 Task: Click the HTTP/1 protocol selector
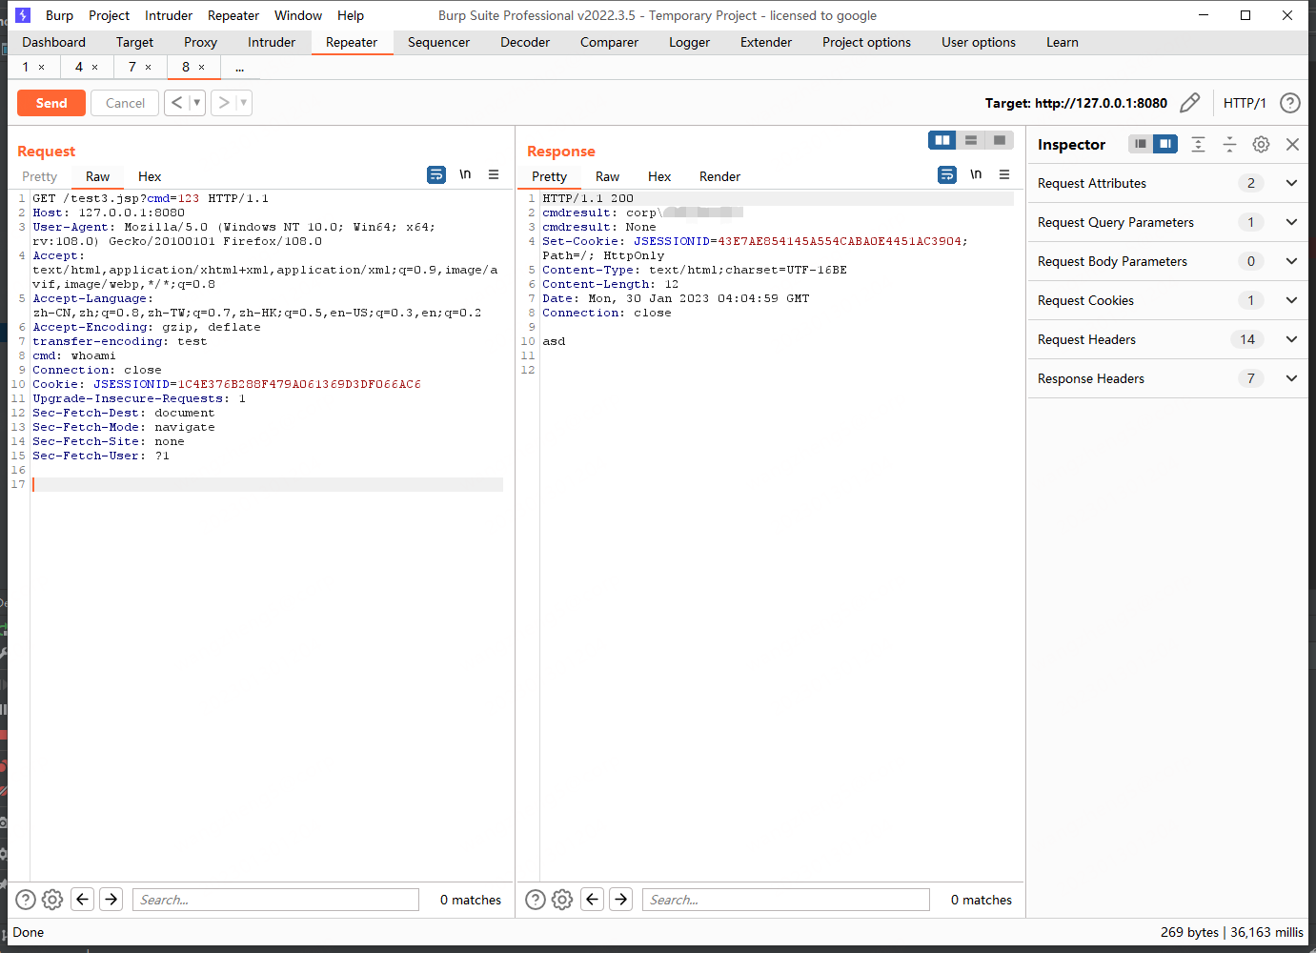point(1245,103)
